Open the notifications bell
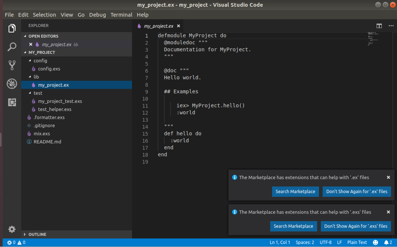Viewport: 397px width, 247px height. 386,242
